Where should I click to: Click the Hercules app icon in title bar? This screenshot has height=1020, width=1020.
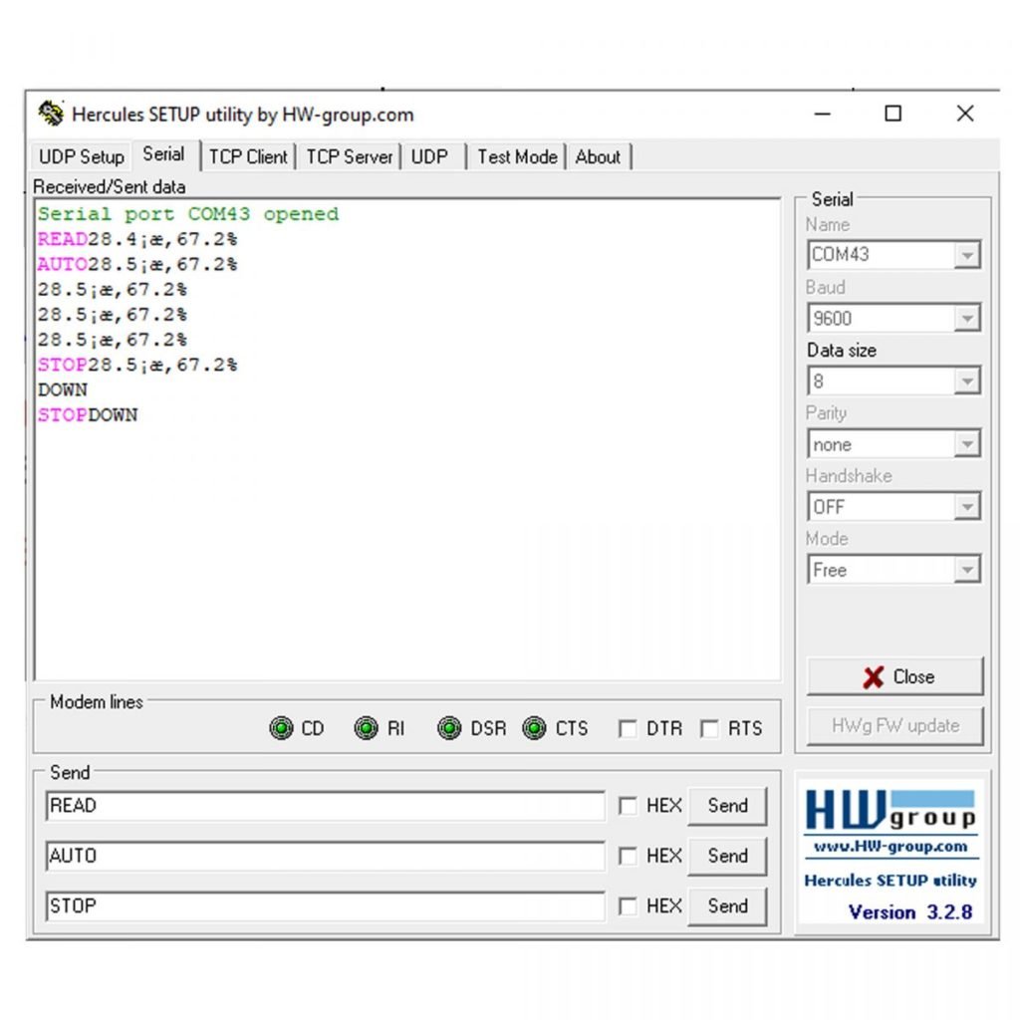point(51,114)
